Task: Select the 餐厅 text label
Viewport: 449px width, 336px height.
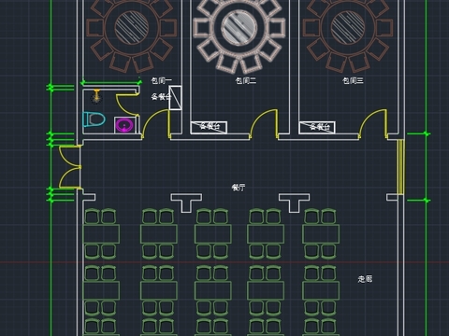Action: [x=239, y=188]
